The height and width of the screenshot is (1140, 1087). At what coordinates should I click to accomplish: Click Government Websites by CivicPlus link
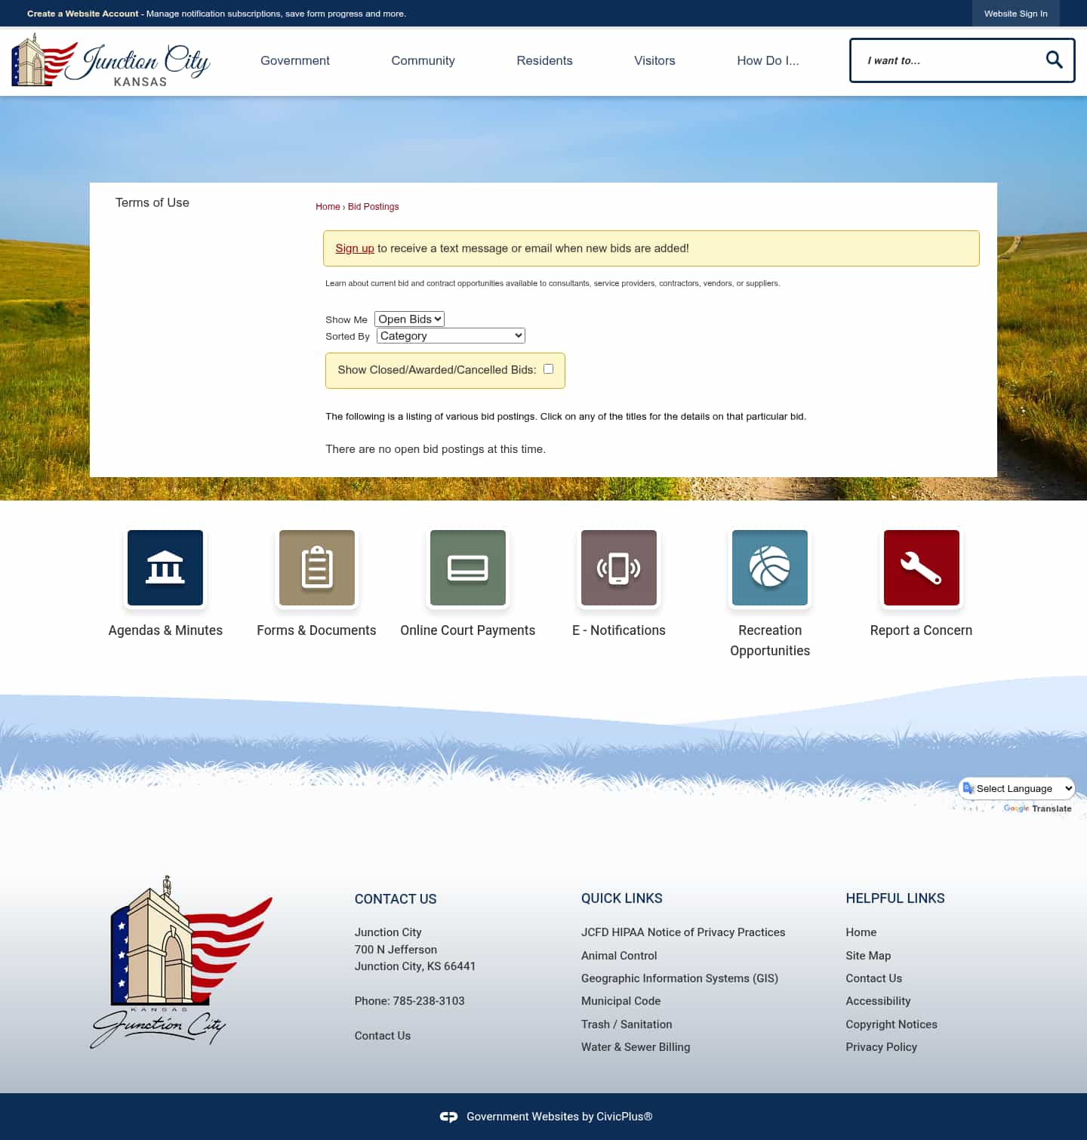tap(559, 1117)
